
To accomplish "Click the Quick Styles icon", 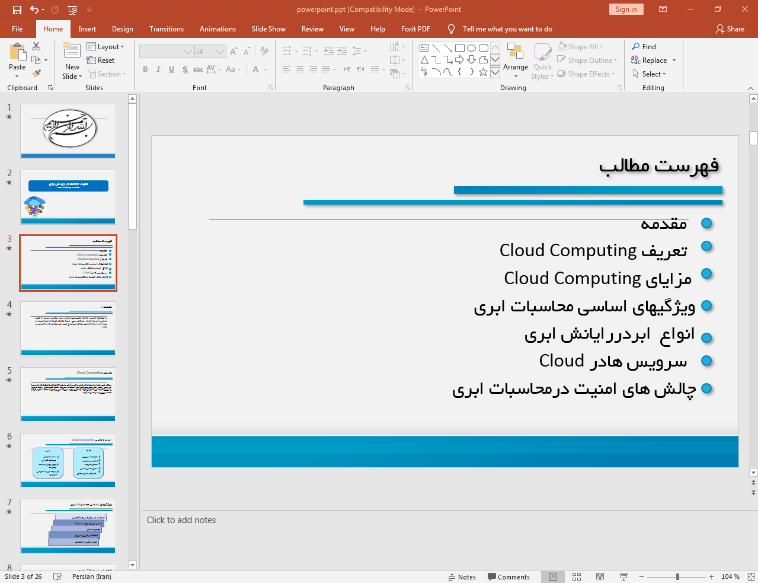I will point(542,52).
